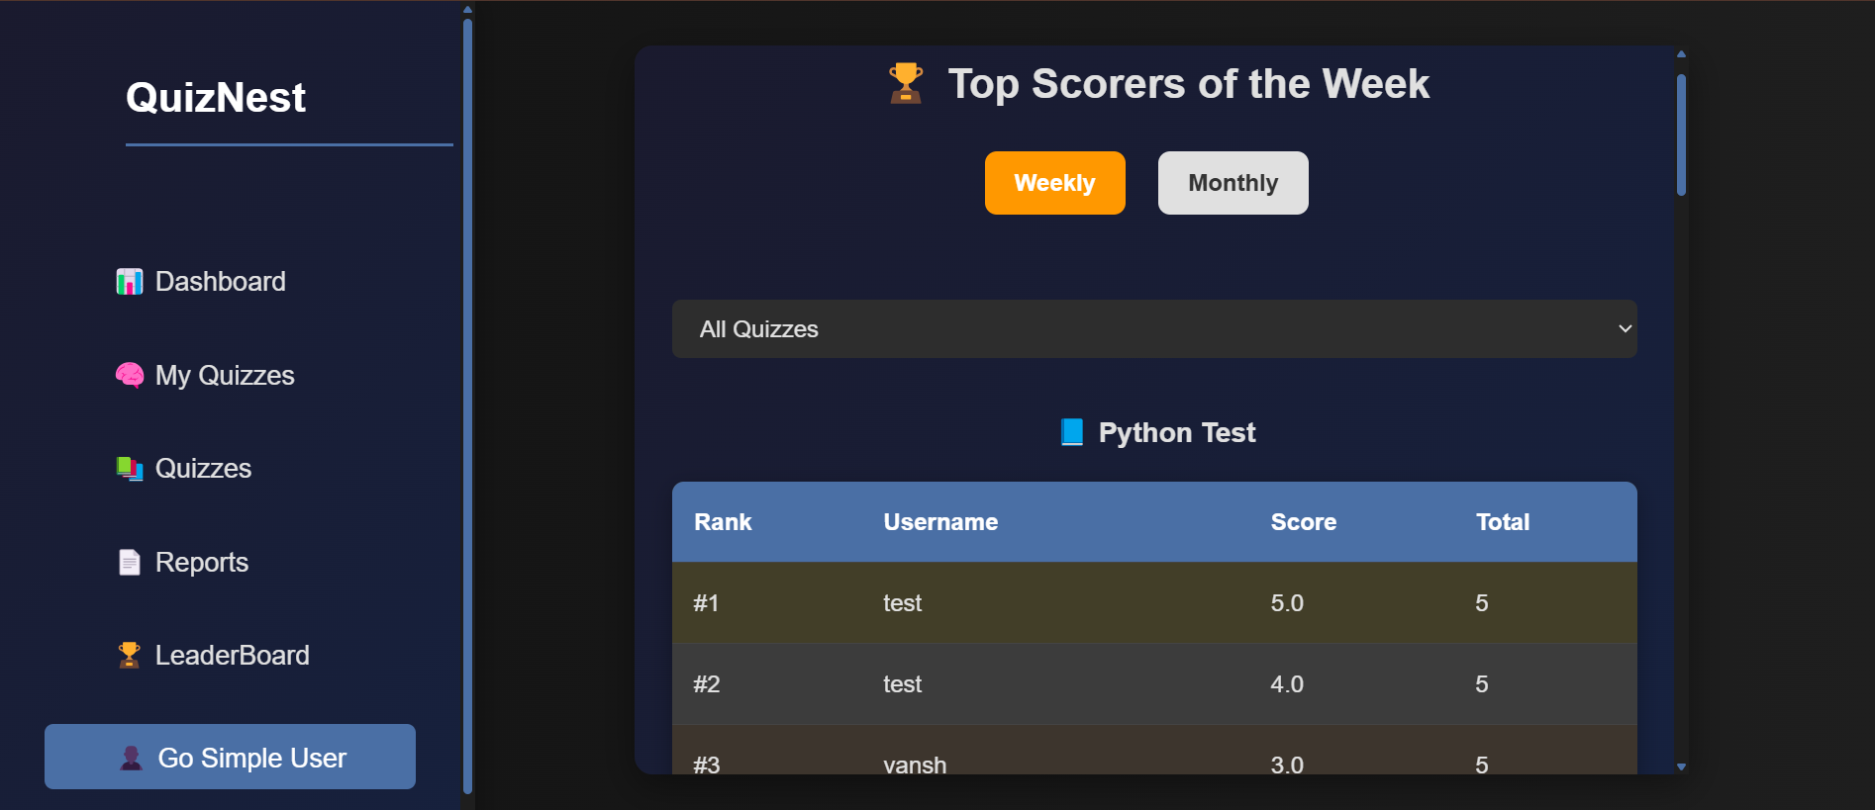The image size is (1875, 810).
Task: Click the Reports document icon
Action: tap(130, 563)
